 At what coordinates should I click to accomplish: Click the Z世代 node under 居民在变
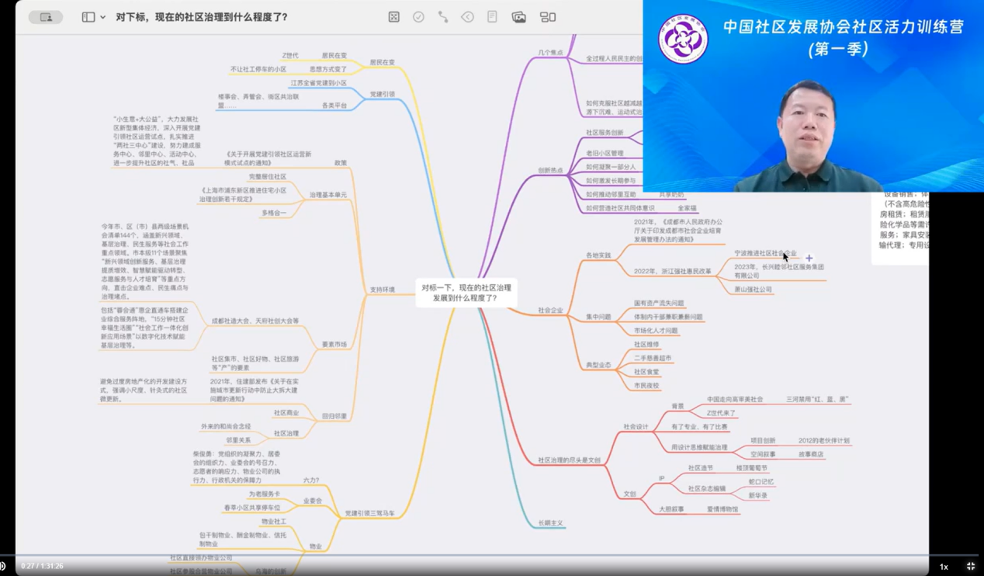click(x=290, y=56)
